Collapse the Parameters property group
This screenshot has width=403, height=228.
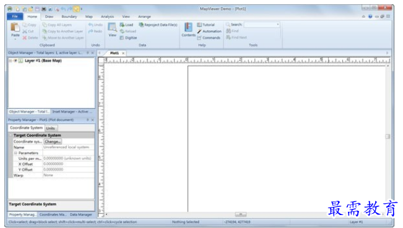[15, 153]
